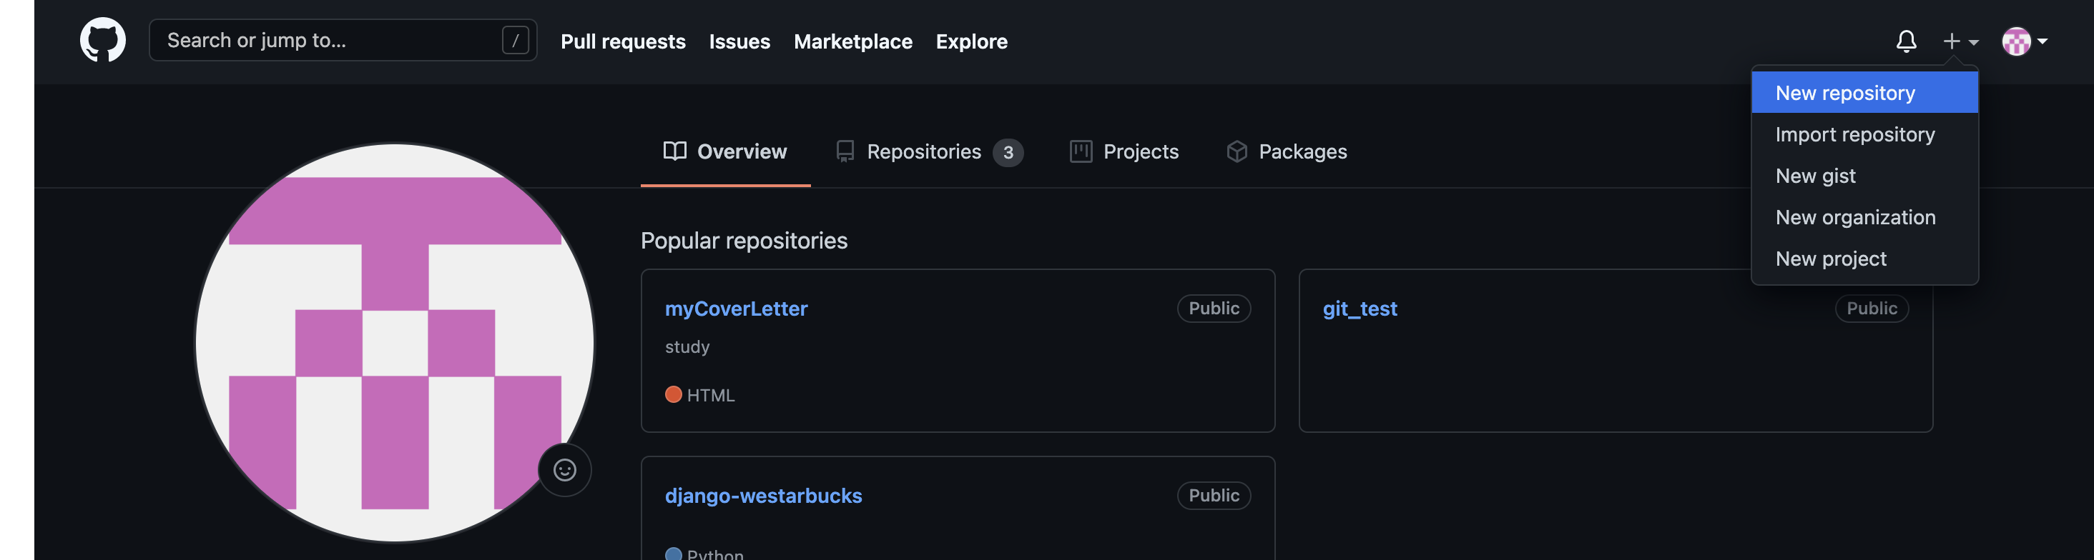
Task: Open the notifications bell
Action: click(1905, 41)
